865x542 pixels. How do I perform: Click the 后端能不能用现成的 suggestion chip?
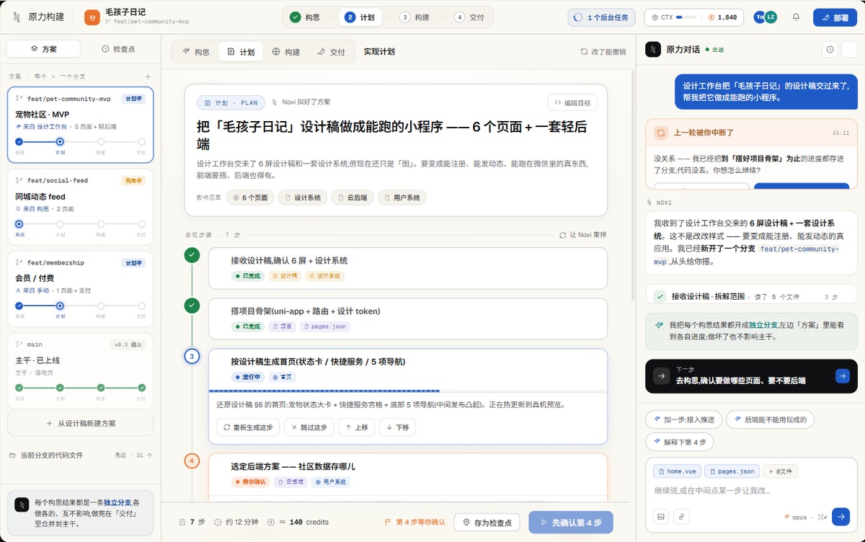point(771,419)
